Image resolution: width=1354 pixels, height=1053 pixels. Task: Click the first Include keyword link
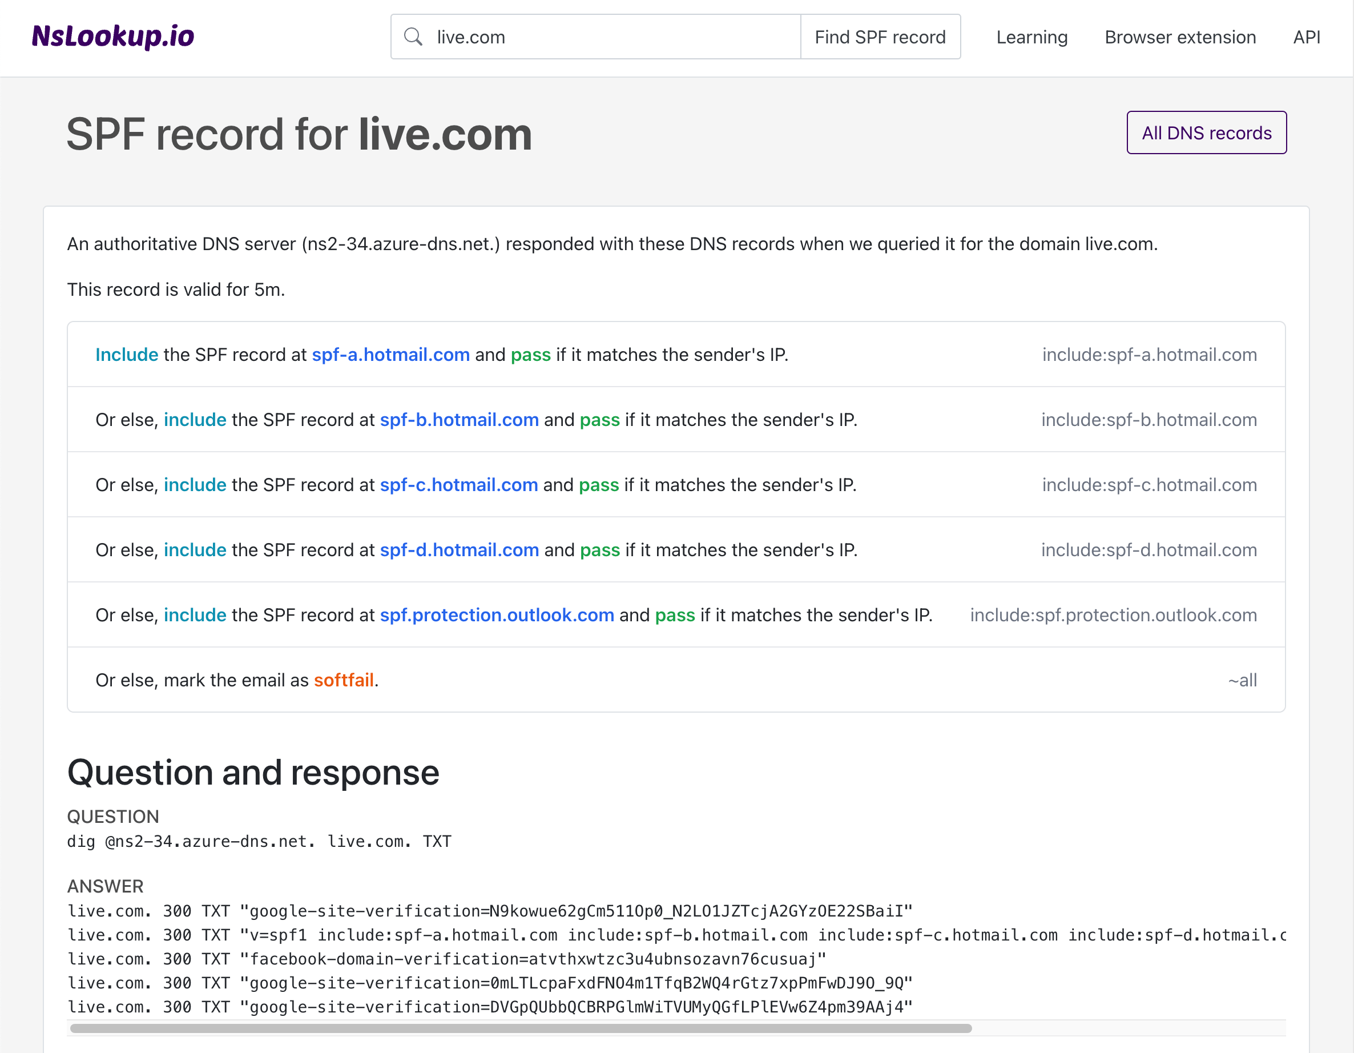point(126,354)
